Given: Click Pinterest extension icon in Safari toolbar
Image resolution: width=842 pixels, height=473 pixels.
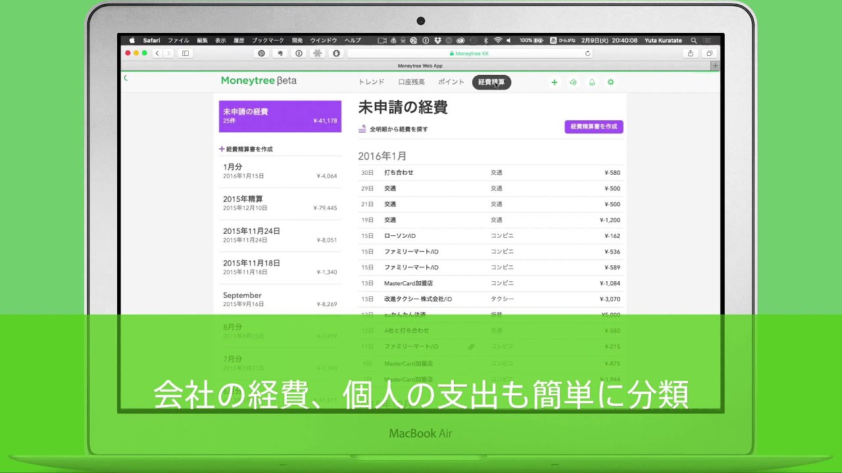Looking at the screenshot, I should [261, 53].
